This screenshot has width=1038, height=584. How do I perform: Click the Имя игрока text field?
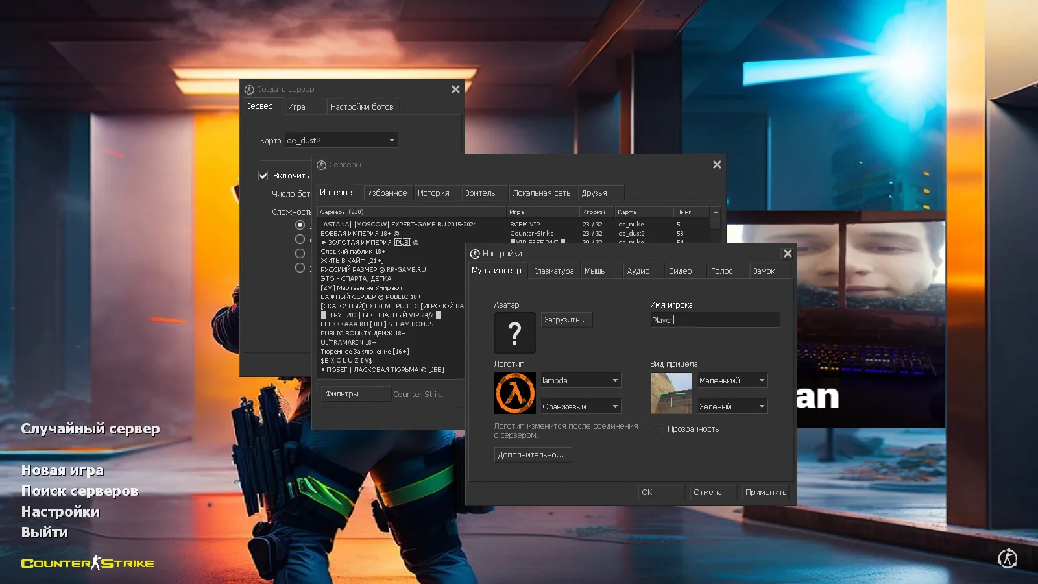[714, 320]
